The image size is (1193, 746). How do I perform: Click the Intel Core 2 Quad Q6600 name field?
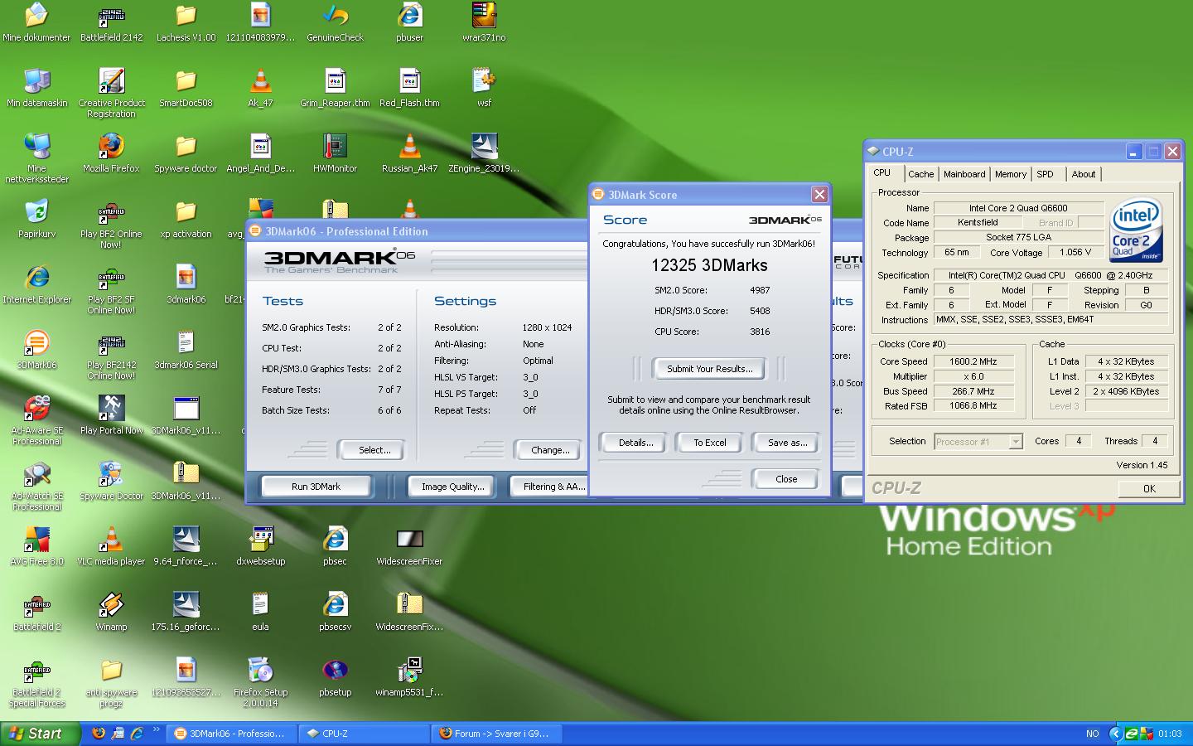1018,208
